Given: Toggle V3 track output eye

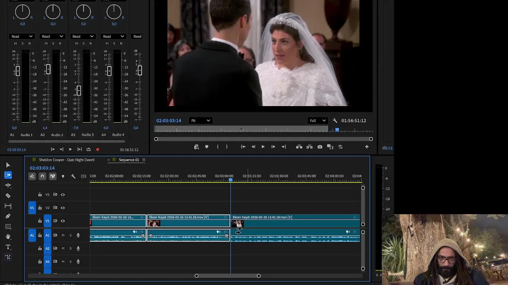Looking at the screenshot, I should (x=63, y=195).
